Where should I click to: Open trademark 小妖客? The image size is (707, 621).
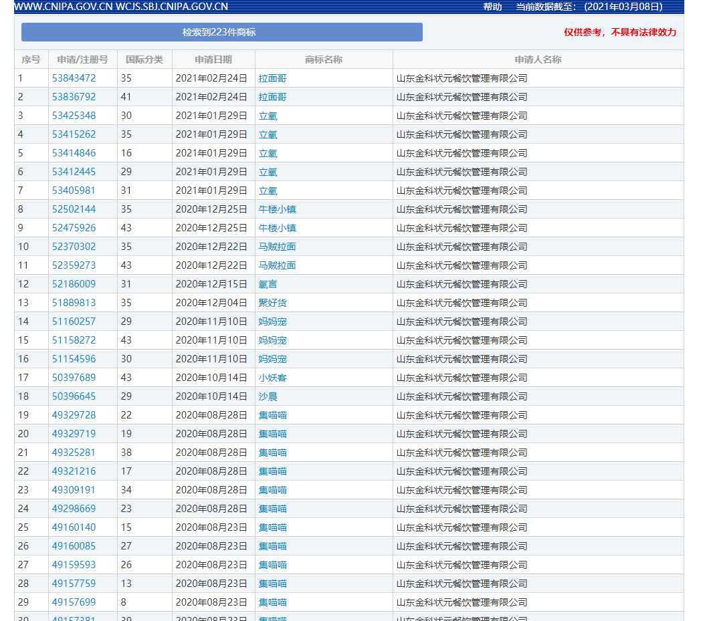point(272,378)
